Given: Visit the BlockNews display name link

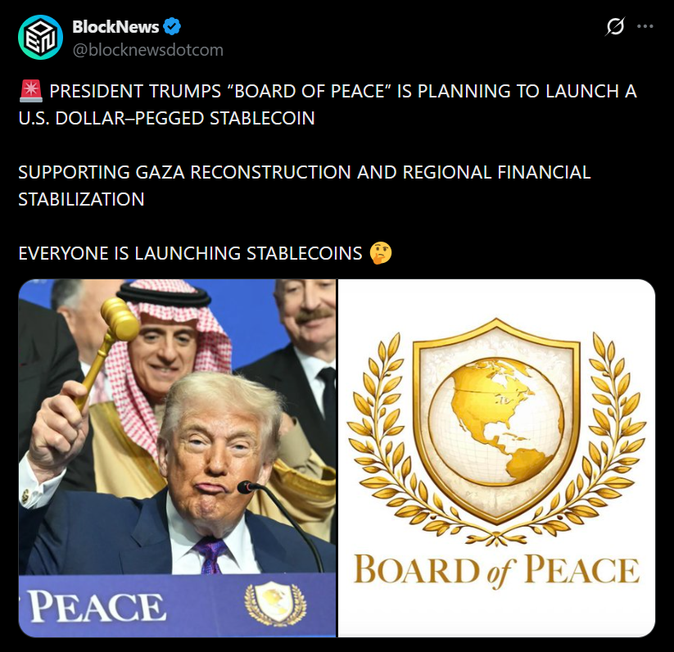Looking at the screenshot, I should [x=115, y=27].
